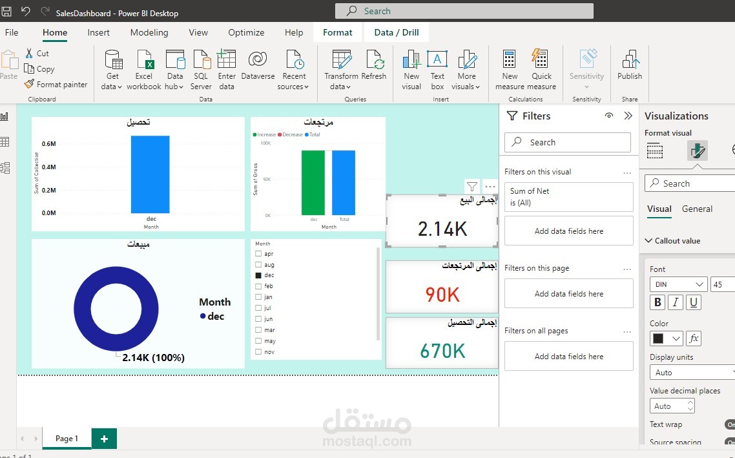Apply Bold formatting to callout value
735x458 pixels.
[x=657, y=302]
